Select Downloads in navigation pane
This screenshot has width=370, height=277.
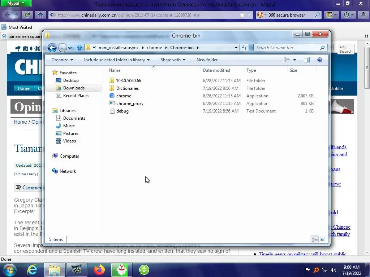pos(74,88)
